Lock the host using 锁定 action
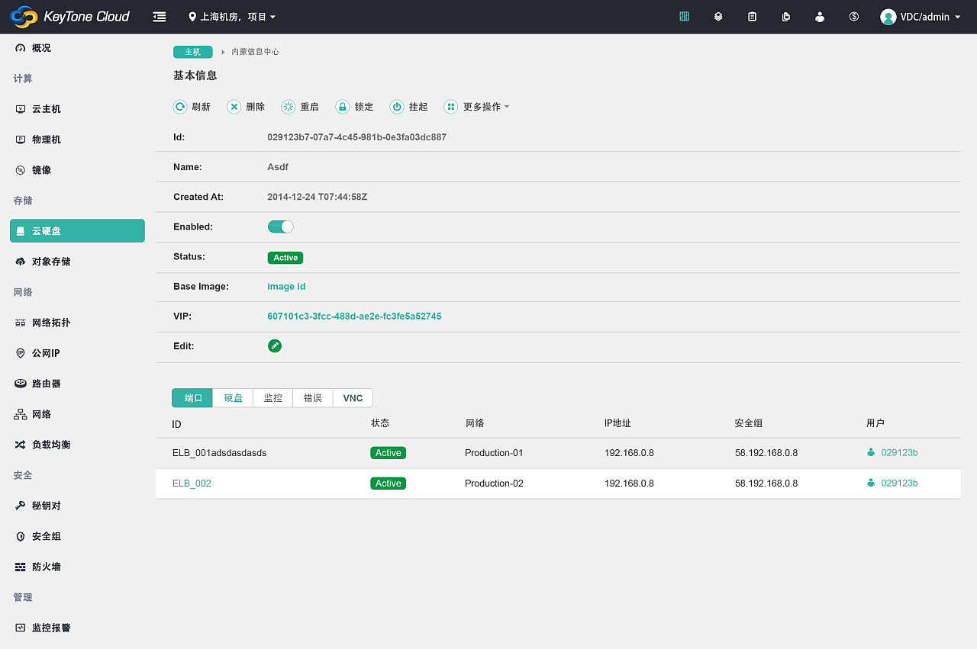The image size is (977, 649). (x=354, y=107)
